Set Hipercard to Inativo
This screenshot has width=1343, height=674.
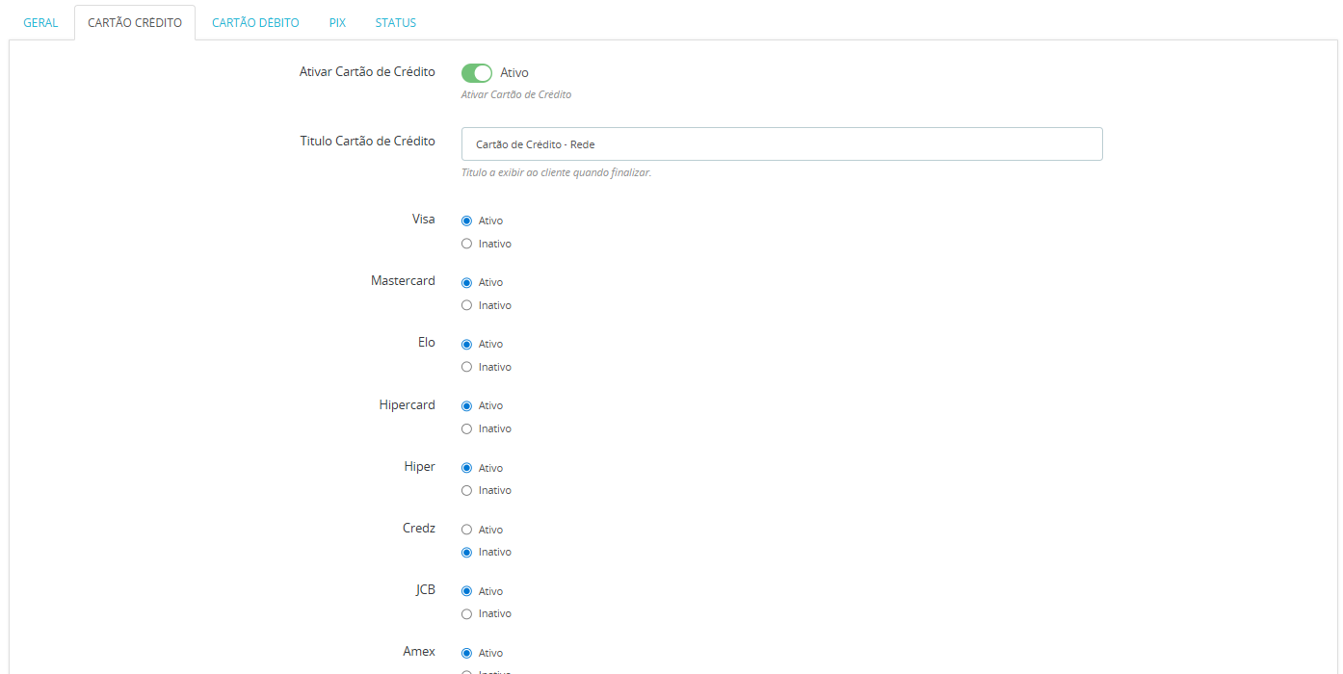(x=467, y=428)
